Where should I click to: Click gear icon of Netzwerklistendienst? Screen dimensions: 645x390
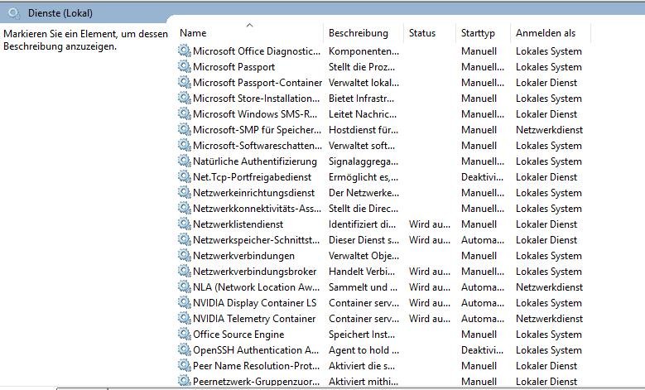coord(185,224)
